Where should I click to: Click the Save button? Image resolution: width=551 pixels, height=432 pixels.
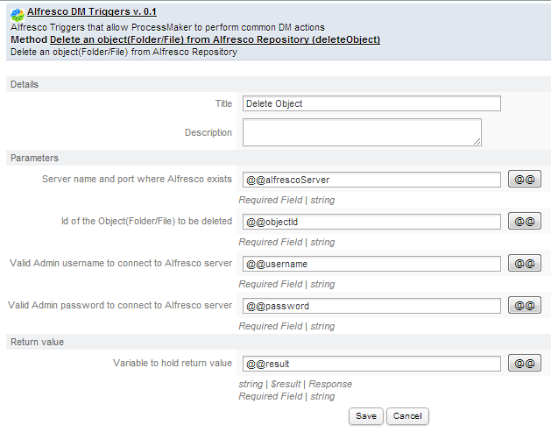[x=365, y=416]
